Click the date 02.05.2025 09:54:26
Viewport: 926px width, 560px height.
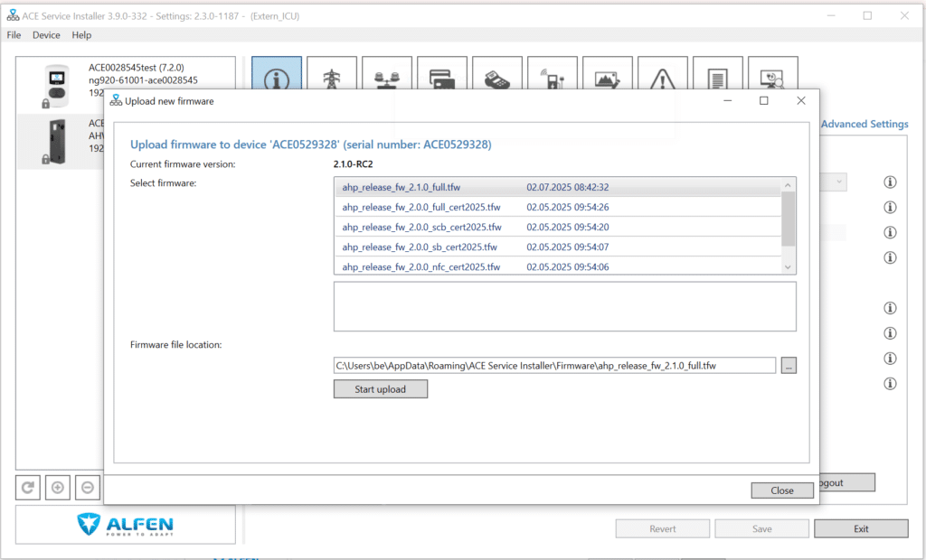tap(568, 207)
